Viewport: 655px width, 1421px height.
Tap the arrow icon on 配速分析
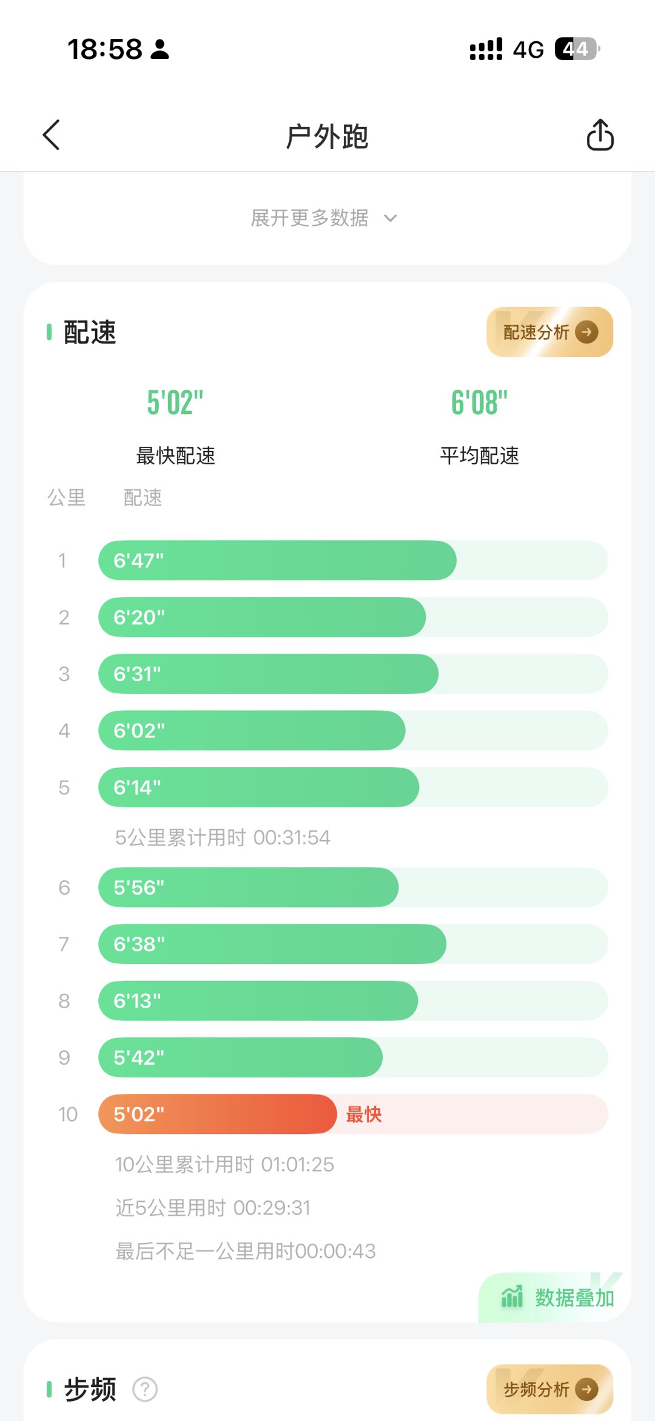(x=586, y=332)
